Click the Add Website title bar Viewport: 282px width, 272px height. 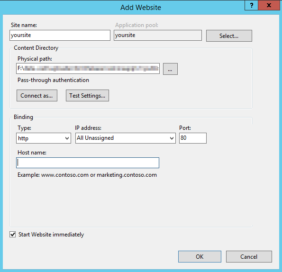(141, 8)
